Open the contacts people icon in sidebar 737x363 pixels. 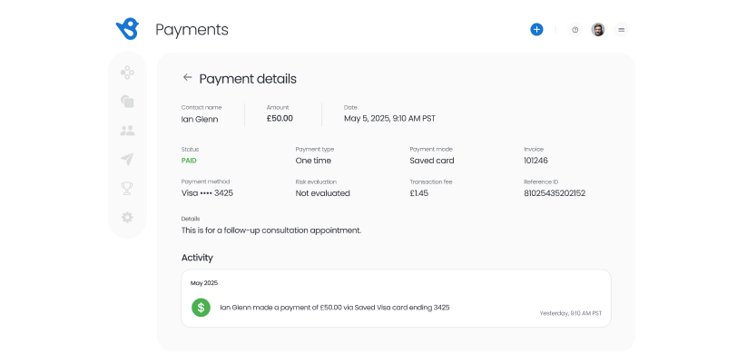[127, 131]
